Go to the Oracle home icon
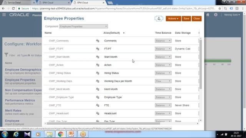This screenshot has width=246, height=138. pyautogui.click(x=208, y=15)
